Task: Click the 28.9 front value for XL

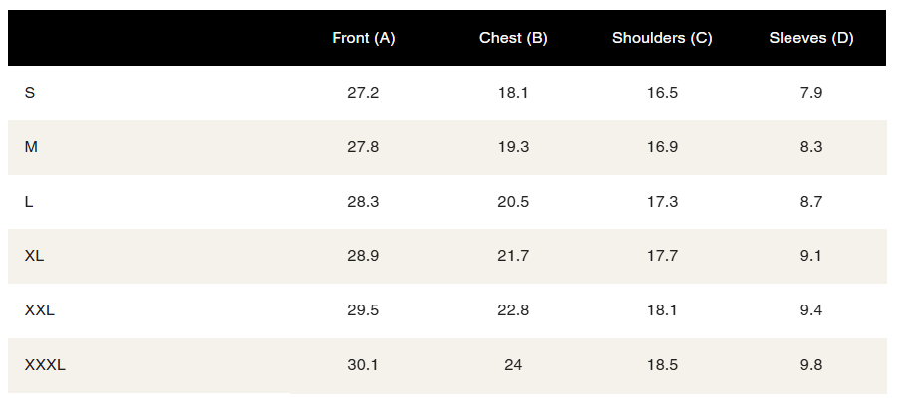Action: coord(363,256)
